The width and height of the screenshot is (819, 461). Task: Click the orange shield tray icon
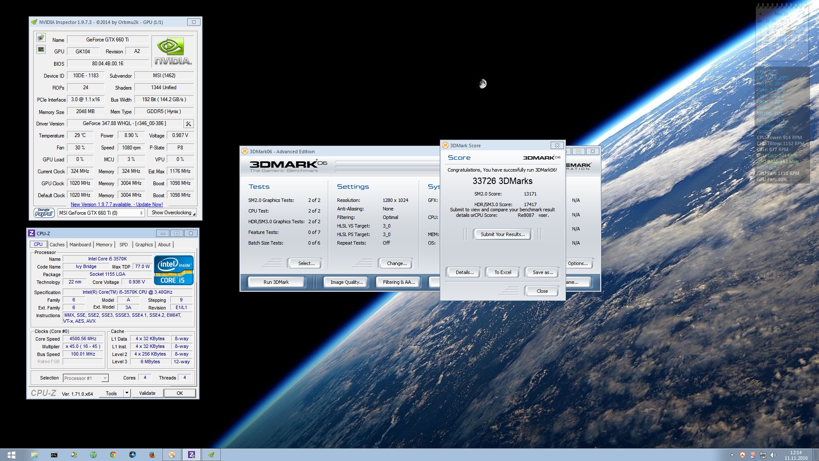point(743,455)
